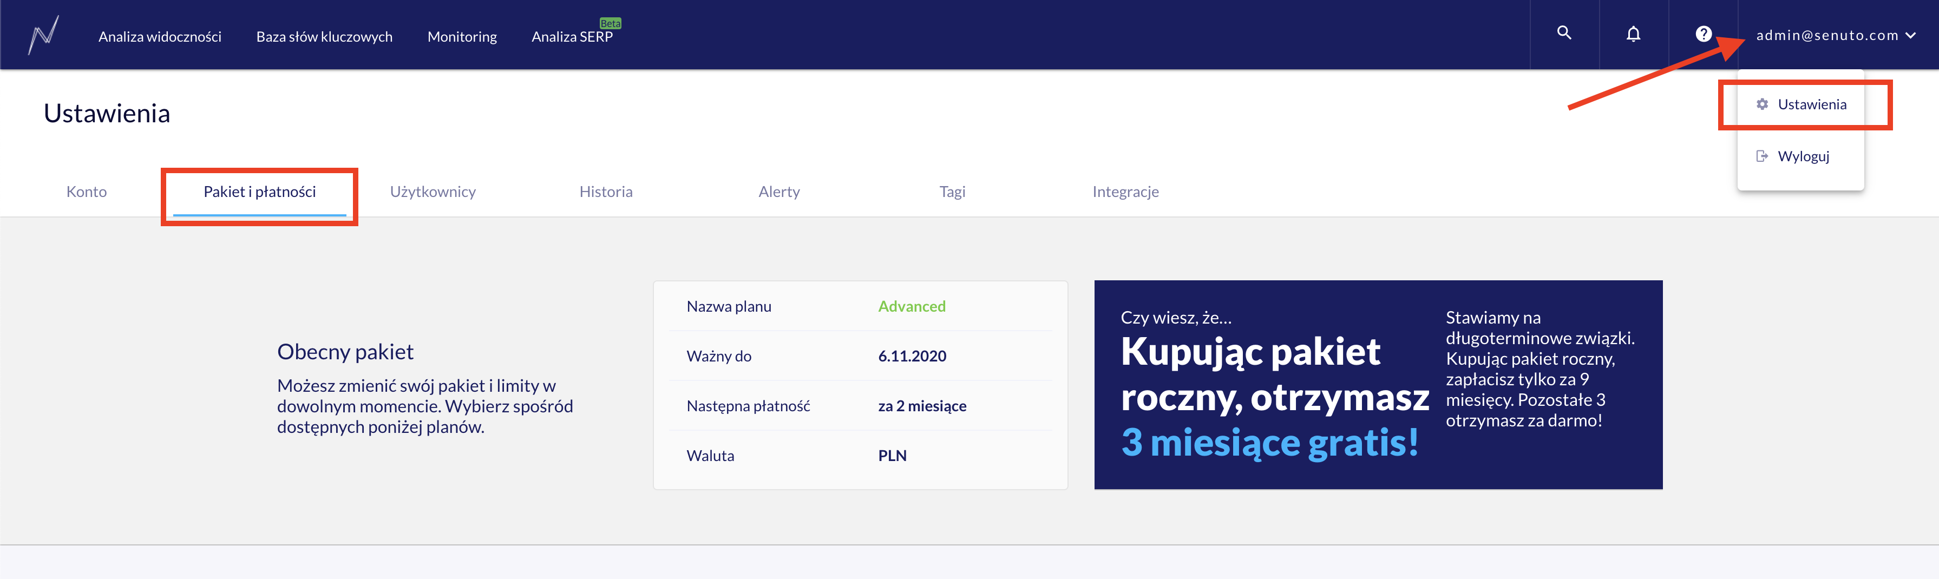Viewport: 1939px width, 579px height.
Task: Click the Ustawienia page heading
Action: [107, 113]
